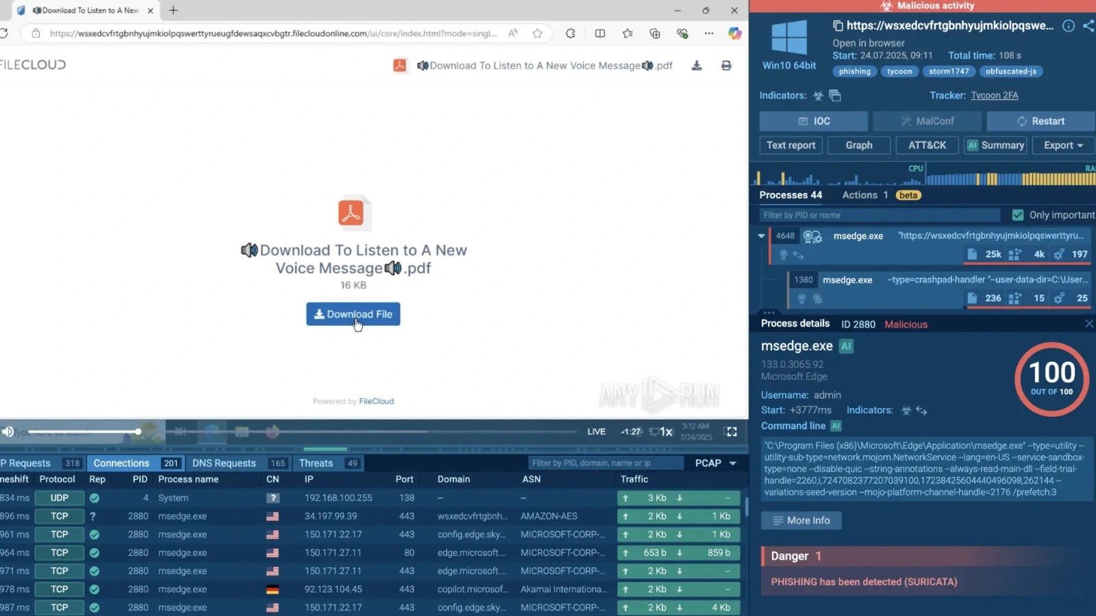Uncheck the Only important filter

[1018, 214]
